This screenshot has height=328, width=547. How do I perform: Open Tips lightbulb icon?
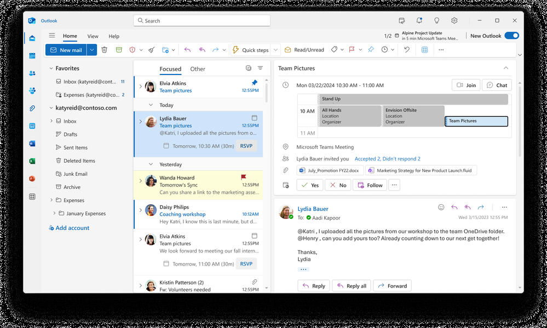click(437, 21)
